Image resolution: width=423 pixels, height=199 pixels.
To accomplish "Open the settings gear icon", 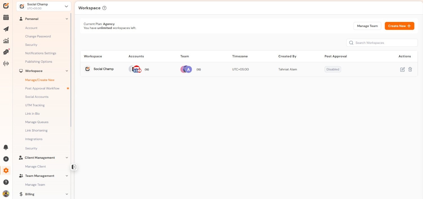I will tap(6, 170).
